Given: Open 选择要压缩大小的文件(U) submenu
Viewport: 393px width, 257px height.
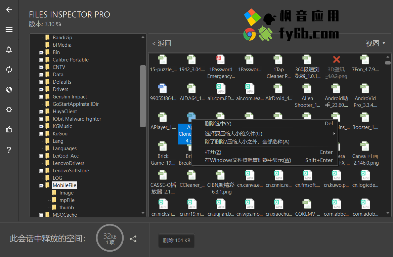Looking at the screenshot, I should pyautogui.click(x=265, y=134).
